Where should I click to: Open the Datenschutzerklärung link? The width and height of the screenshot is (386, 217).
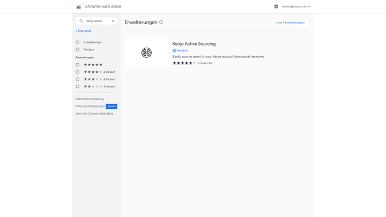90,99
